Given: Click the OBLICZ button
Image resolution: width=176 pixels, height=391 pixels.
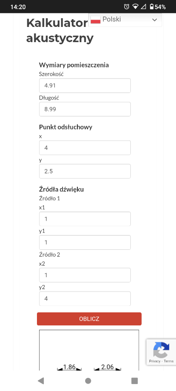Looking at the screenshot, I should 89,319.
